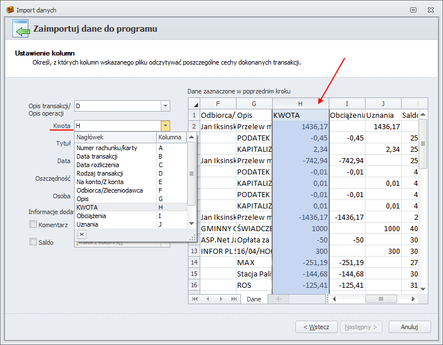Image resolution: width=443 pixels, height=345 pixels.
Task: Click next sheet navigation arrow
Action: click(x=221, y=299)
